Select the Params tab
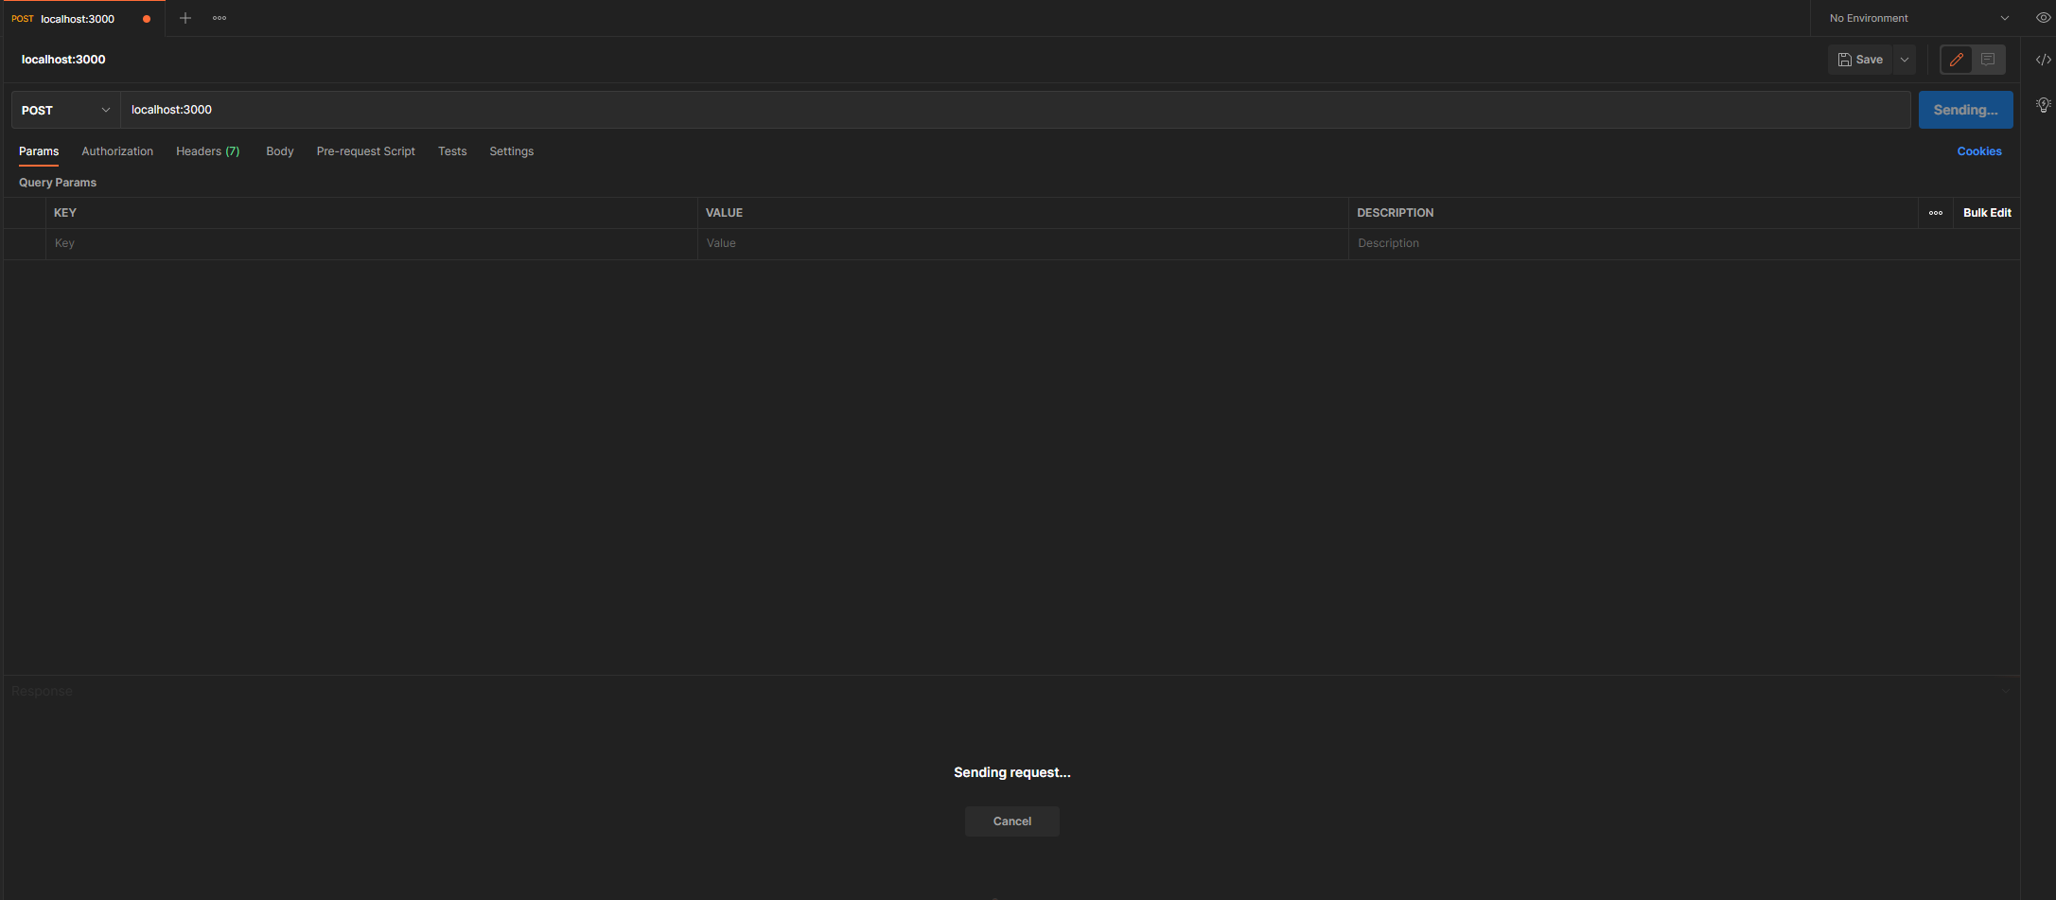This screenshot has height=900, width=2056. pyautogui.click(x=39, y=151)
